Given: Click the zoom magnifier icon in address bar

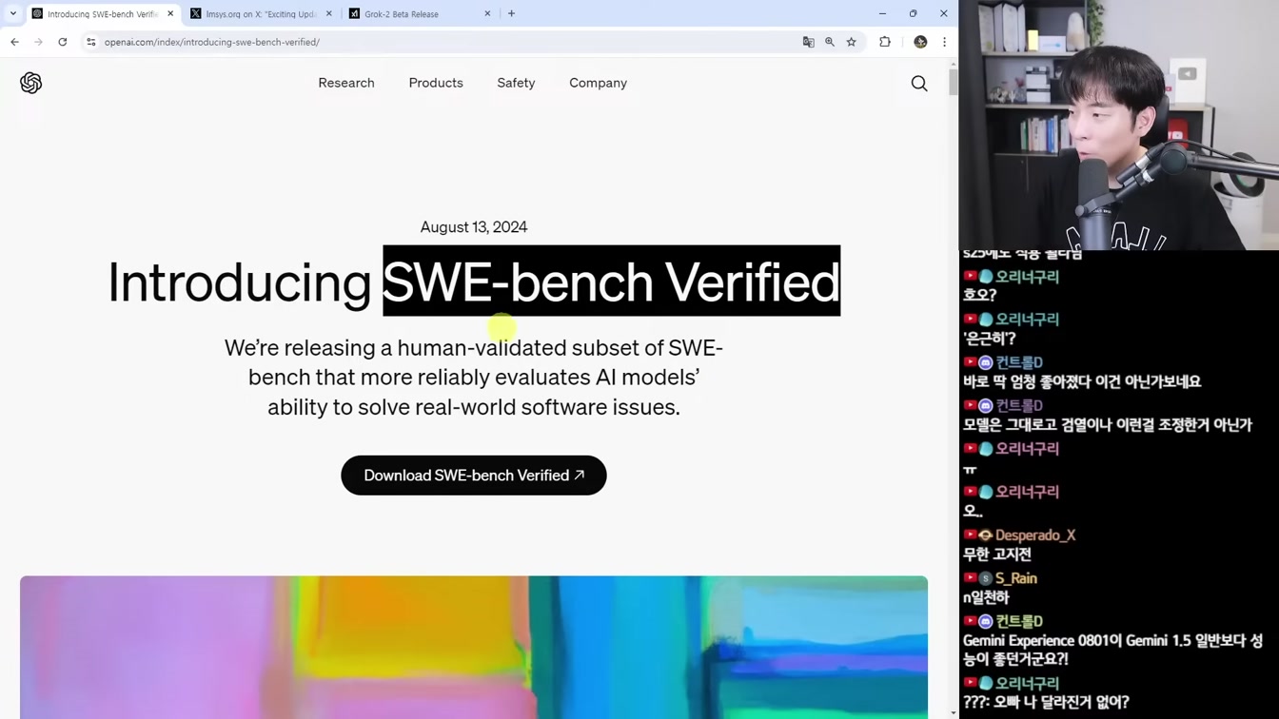Looking at the screenshot, I should (x=830, y=42).
